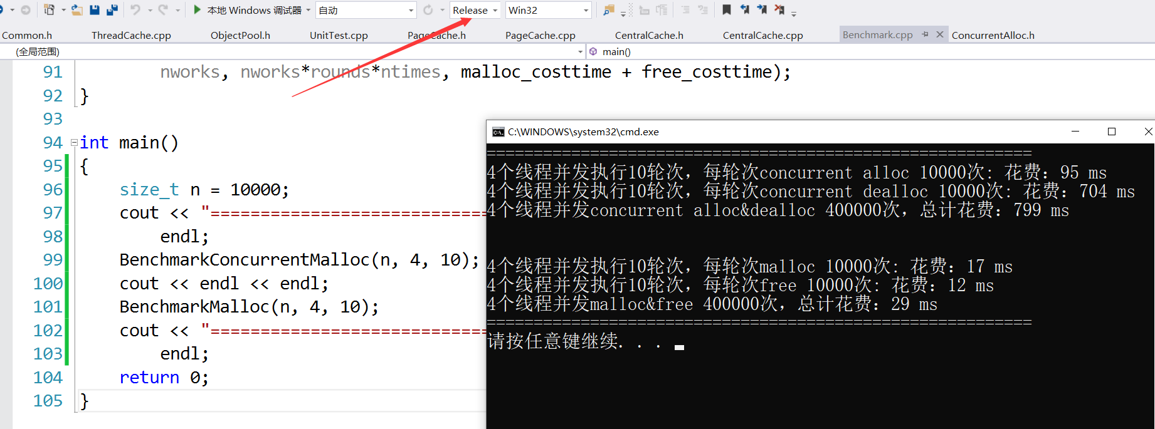
Task: Start debugging with the green play icon
Action: click(197, 10)
